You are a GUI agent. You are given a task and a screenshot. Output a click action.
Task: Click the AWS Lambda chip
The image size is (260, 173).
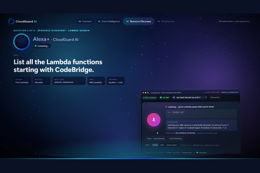(x=96, y=81)
